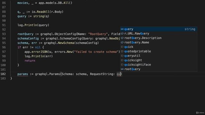Viewport: 205px width, 115px height.
Task: Click the variable icon beside 'query' suggestion
Action: coord(122,29)
